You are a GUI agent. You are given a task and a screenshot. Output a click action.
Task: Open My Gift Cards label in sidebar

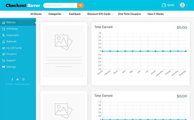(x=14, y=48)
